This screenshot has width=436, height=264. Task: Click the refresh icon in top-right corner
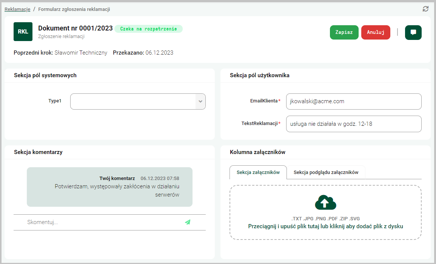[x=425, y=9]
